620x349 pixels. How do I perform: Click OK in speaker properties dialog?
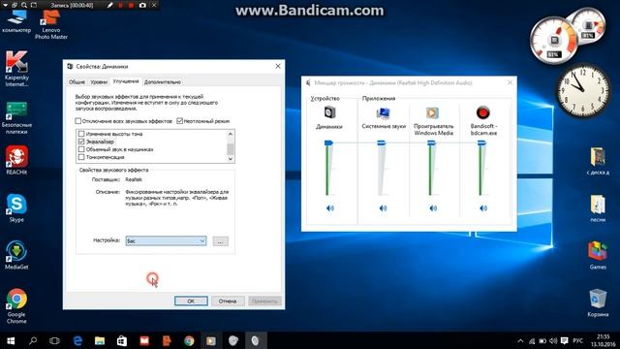191,301
